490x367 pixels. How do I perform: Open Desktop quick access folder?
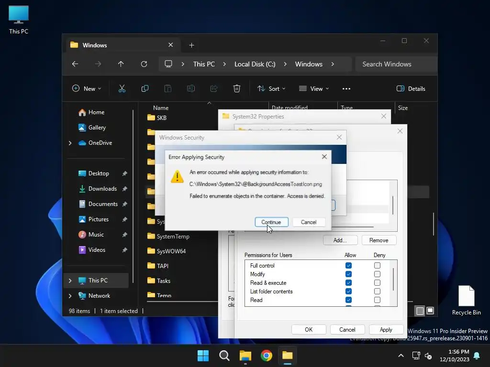click(99, 173)
